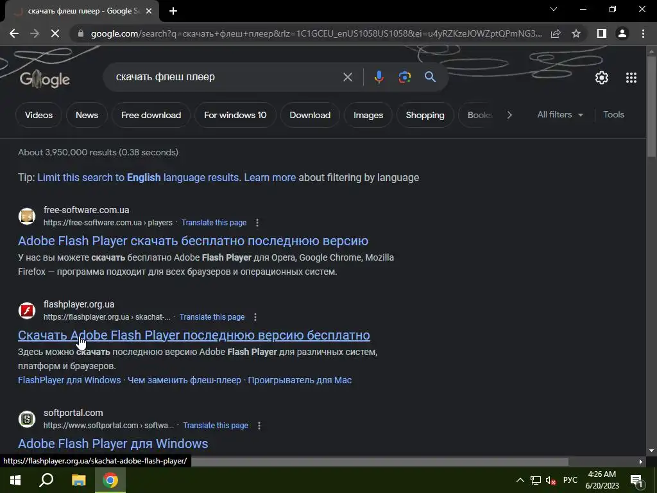Click the horizontal scrollbar thumb
657x493 pixels.
380,462
